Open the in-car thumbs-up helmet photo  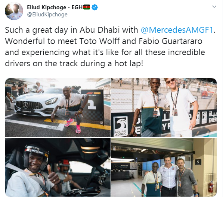click(x=58, y=167)
